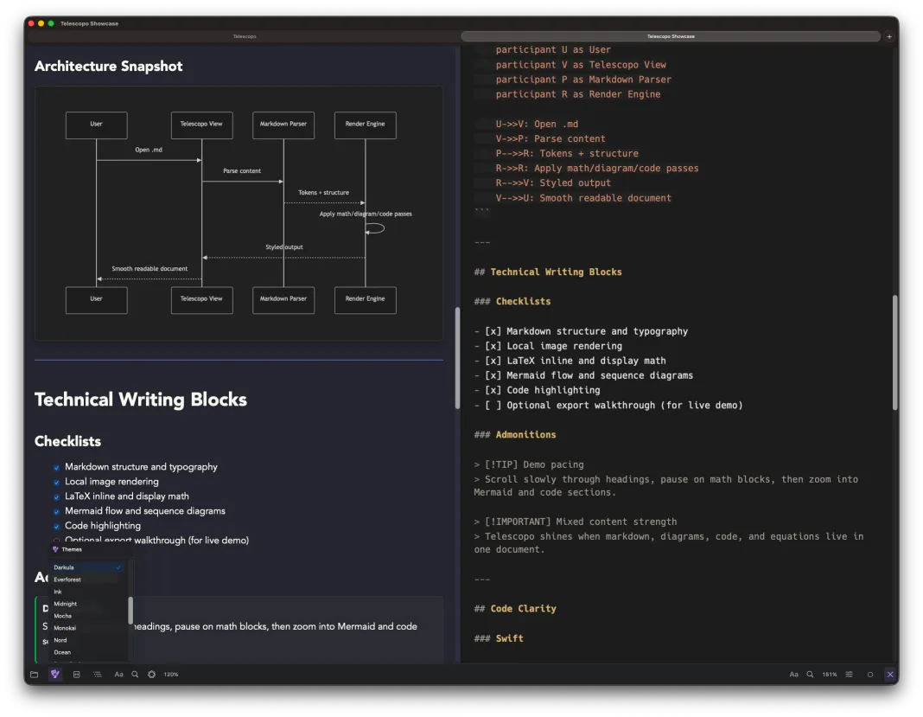The image size is (923, 717).
Task: Select the Nord theme
Action: 87,640
